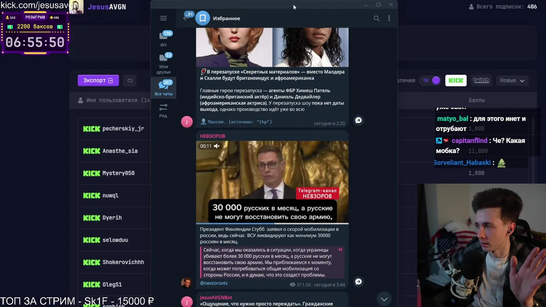Screen dimensions: 546x307
Task: Click the refresh icon next to Экспорт
Action: [x=130, y=80]
